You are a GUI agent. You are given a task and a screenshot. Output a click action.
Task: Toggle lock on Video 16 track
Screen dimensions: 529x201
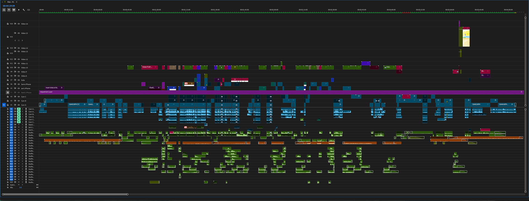(x=8, y=24)
